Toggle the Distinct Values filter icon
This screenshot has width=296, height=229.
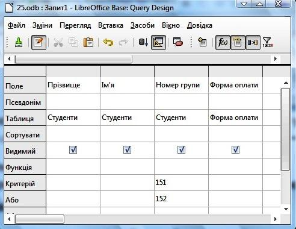267,42
